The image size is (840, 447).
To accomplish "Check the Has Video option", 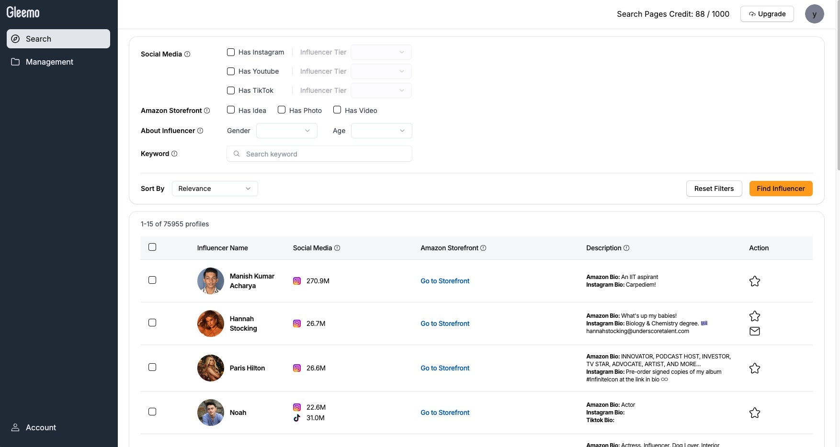I will [x=337, y=110].
